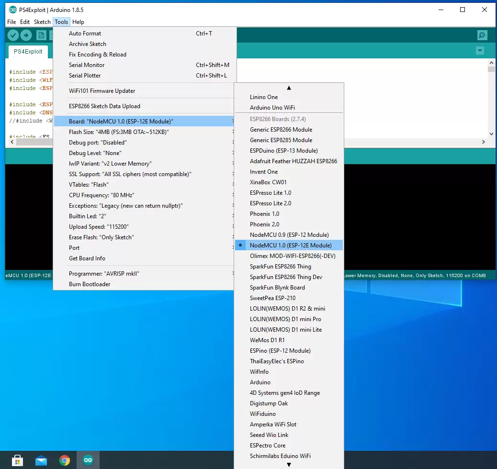The height and width of the screenshot is (469, 497).
Task: Expand the Board submenu entry
Action: click(x=144, y=122)
